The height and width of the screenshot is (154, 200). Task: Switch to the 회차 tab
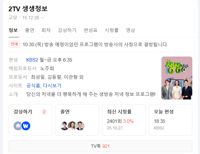[46, 30]
